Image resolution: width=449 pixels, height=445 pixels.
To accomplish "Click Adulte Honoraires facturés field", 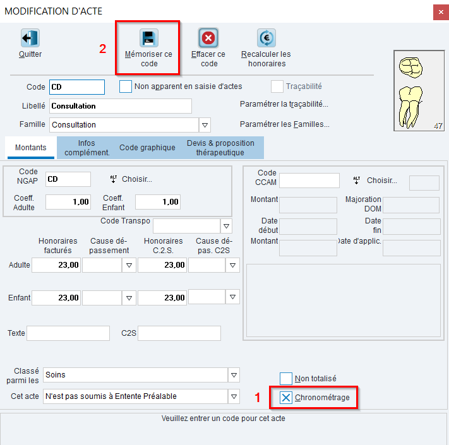I will pos(56,265).
